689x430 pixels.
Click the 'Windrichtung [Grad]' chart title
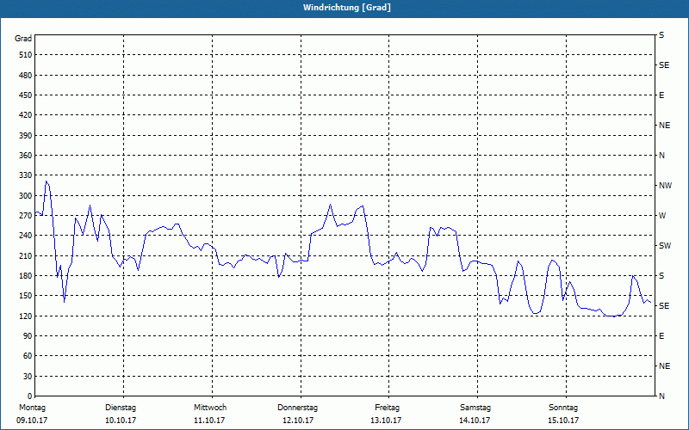(347, 8)
